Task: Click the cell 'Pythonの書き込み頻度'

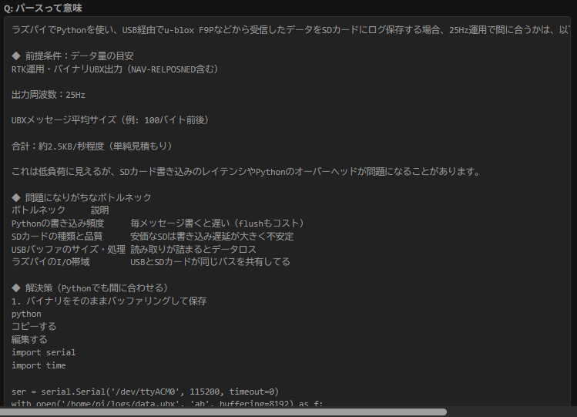Action: 58,224
